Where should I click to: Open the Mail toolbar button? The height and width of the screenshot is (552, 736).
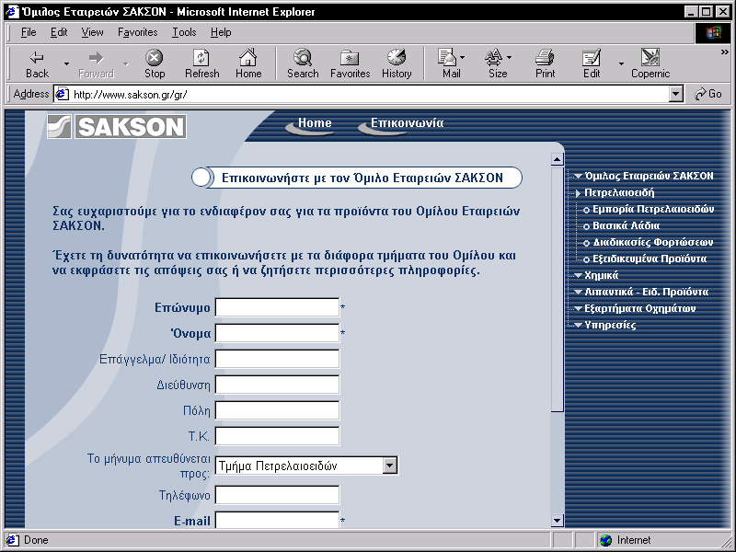click(x=451, y=64)
